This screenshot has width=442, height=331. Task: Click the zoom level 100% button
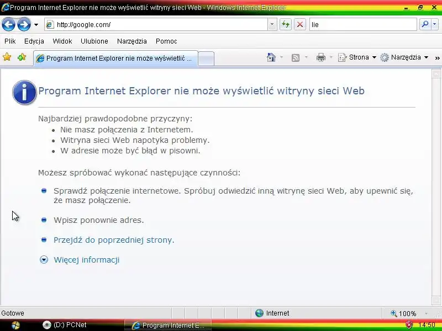point(403,313)
